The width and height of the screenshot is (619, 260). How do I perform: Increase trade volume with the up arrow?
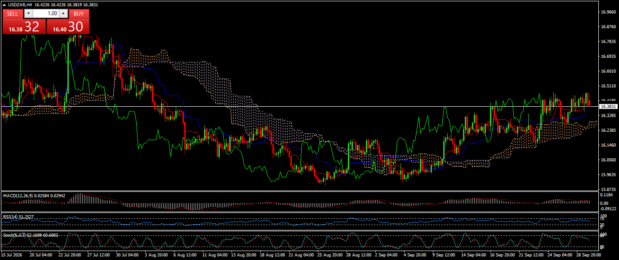point(63,14)
